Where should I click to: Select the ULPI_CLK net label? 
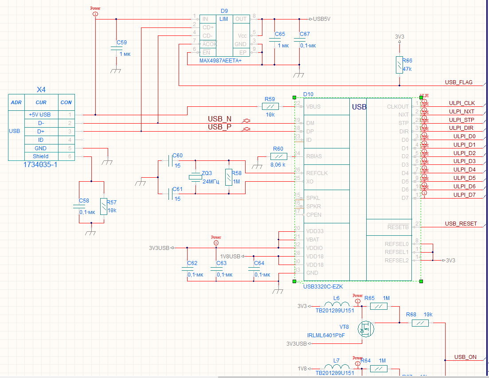coord(462,103)
